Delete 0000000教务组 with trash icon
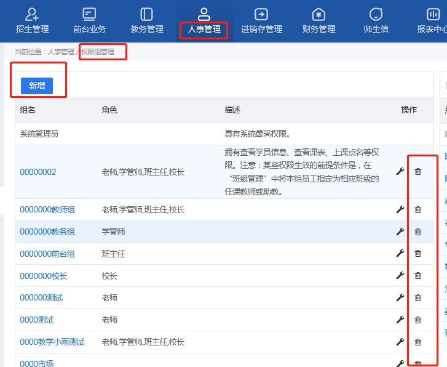Screen dimensions: 447x367 coord(418,232)
